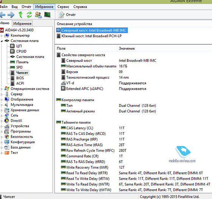The width and height of the screenshot is (212, 199).
Task: Expand the Сеть tree node
Action: tap(2, 116)
